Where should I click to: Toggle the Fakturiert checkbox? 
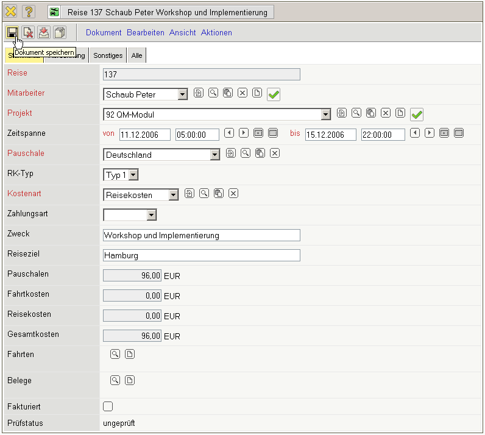tap(108, 406)
